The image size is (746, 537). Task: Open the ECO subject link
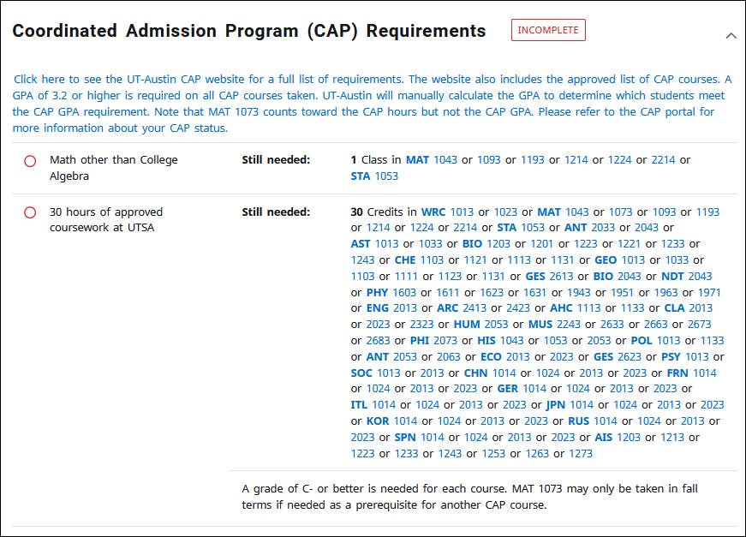coord(491,356)
